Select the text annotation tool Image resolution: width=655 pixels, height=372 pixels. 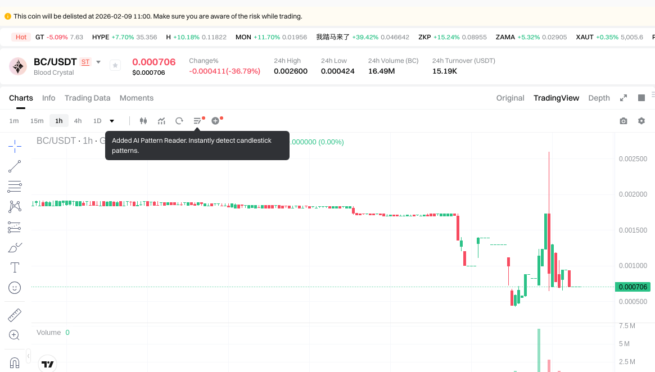pyautogui.click(x=15, y=267)
